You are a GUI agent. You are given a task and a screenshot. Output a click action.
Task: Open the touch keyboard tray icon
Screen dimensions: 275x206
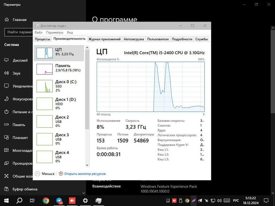[x=227, y=200]
